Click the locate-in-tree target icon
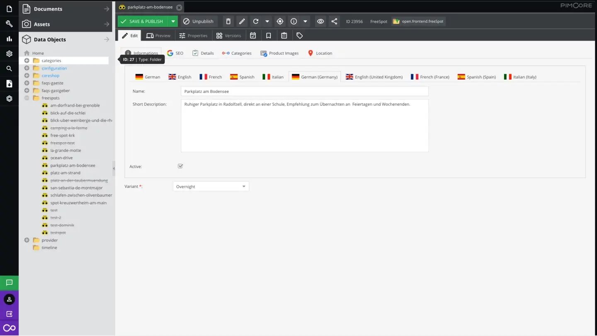 pos(280,21)
